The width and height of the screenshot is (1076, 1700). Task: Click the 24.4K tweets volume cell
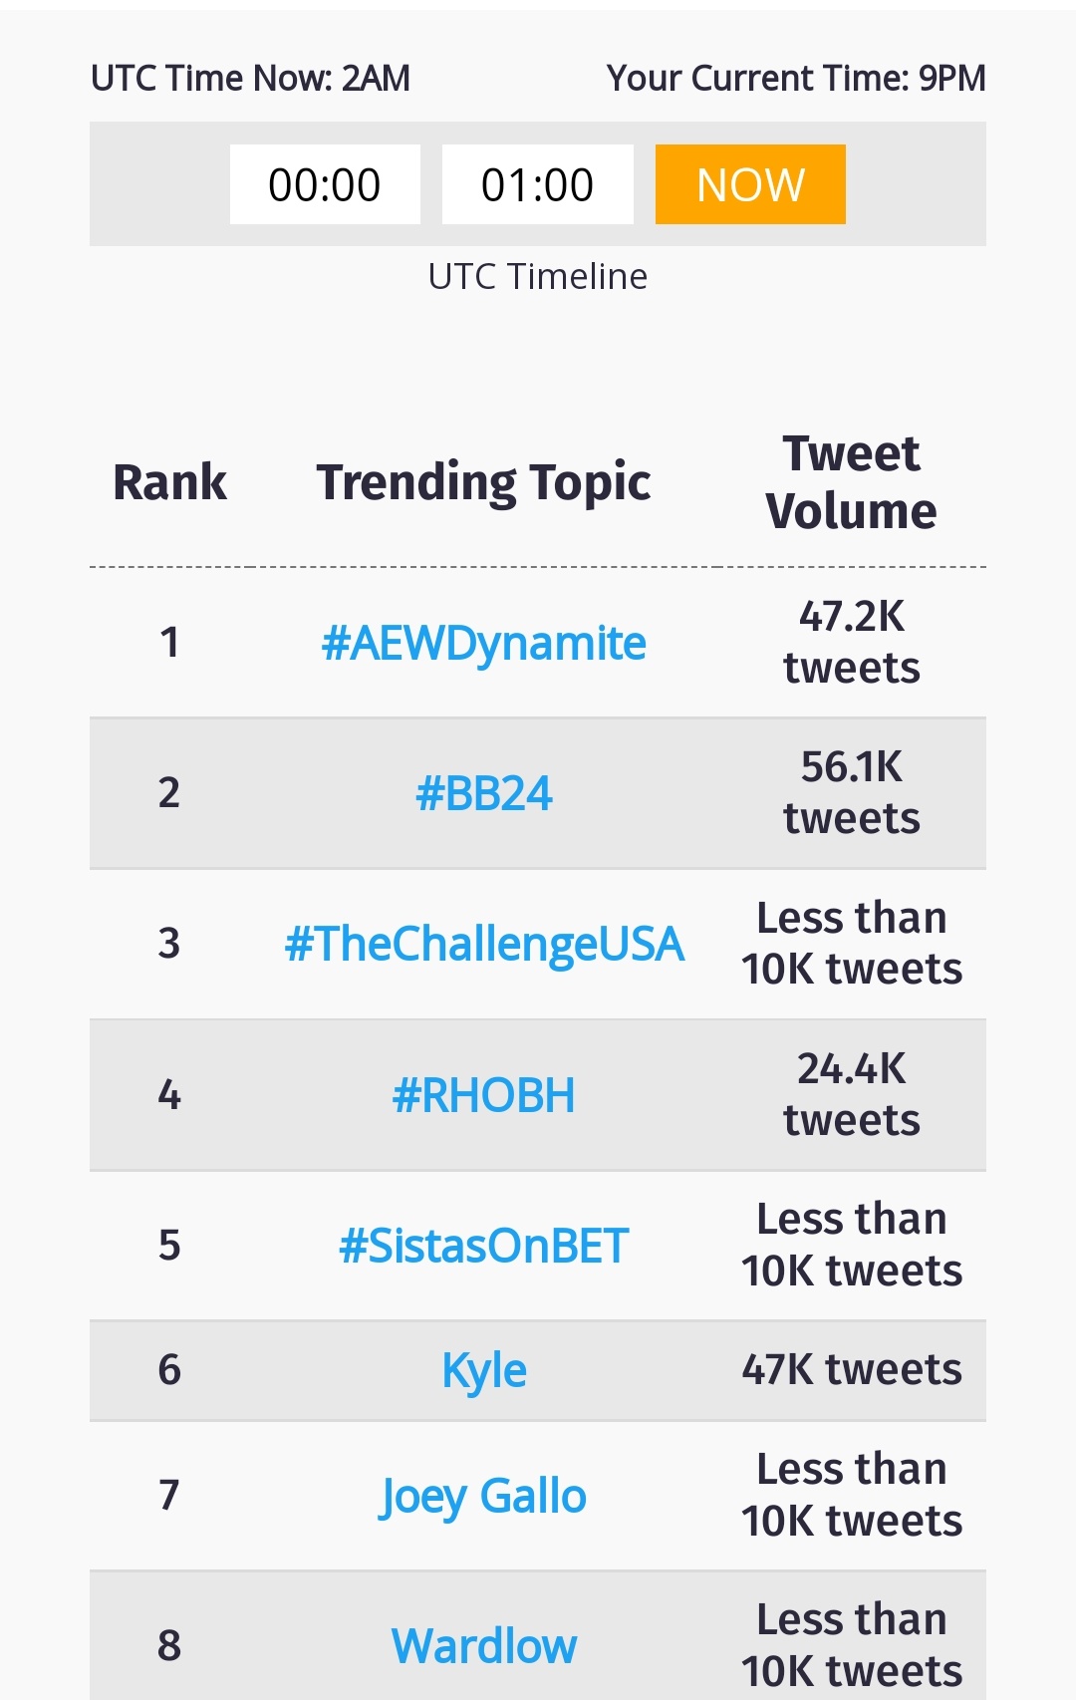(852, 1095)
